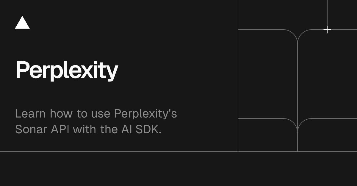The height and width of the screenshot is (186, 357).
Task: Click "Perplexity's" in the description line
Action: click(x=145, y=114)
